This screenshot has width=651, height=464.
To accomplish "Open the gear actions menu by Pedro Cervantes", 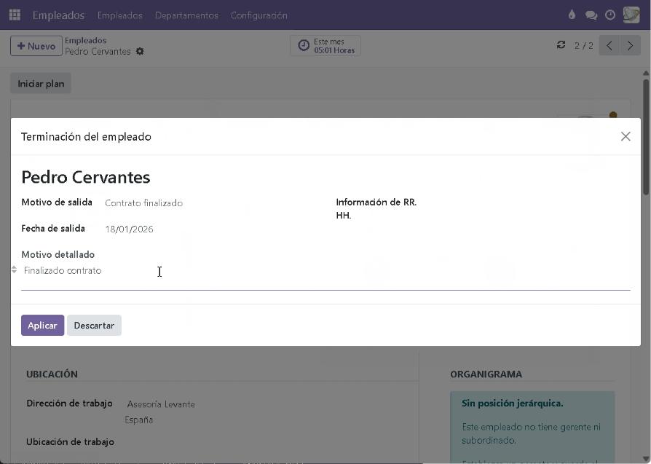I will click(x=140, y=52).
